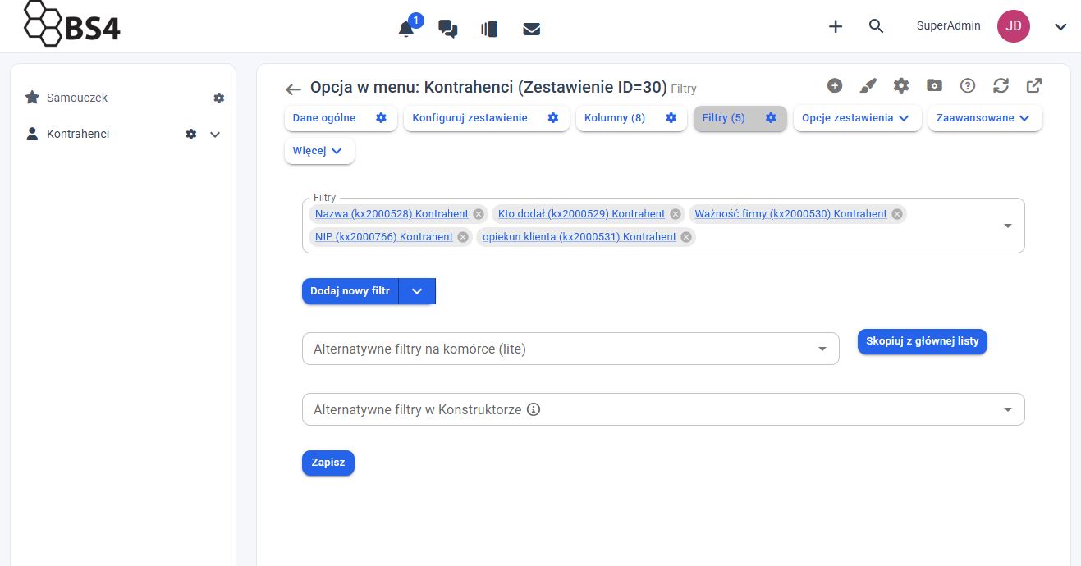The width and height of the screenshot is (1081, 566).
Task: Remove the Nazwa (kx2000528) filter chip
Action: point(479,214)
